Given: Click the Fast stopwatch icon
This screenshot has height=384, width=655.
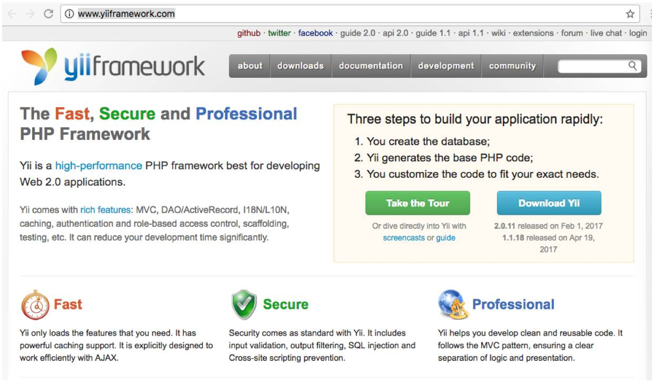Looking at the screenshot, I should (x=35, y=305).
